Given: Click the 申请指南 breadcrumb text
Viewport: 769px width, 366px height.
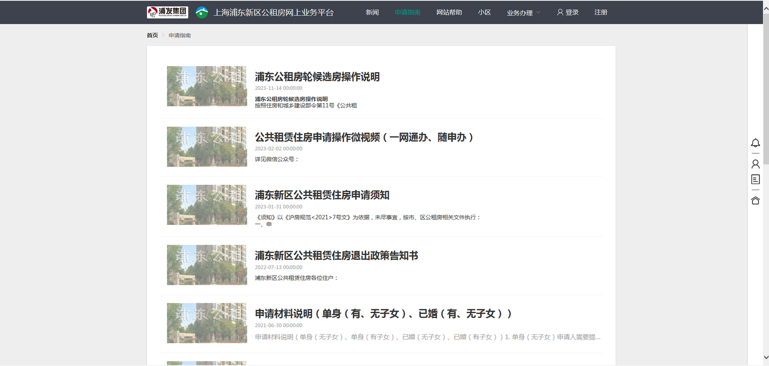Looking at the screenshot, I should coord(179,35).
